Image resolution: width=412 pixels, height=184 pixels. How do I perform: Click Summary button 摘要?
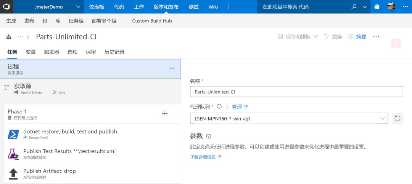point(361,36)
